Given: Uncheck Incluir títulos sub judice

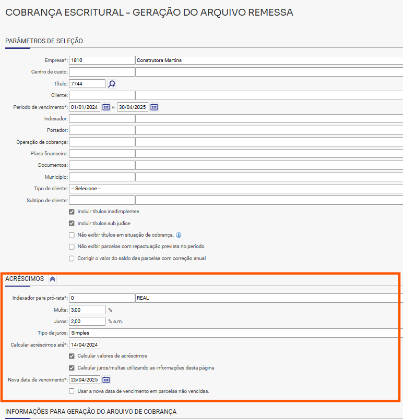Looking at the screenshot, I should tap(72, 224).
